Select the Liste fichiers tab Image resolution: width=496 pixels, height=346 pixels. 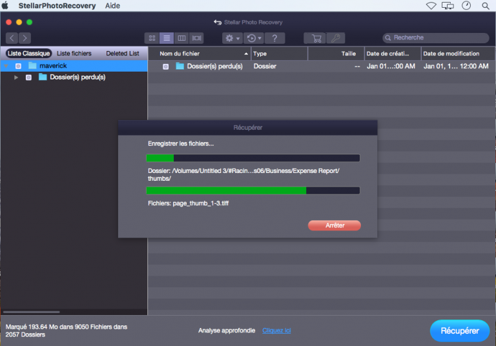74,54
